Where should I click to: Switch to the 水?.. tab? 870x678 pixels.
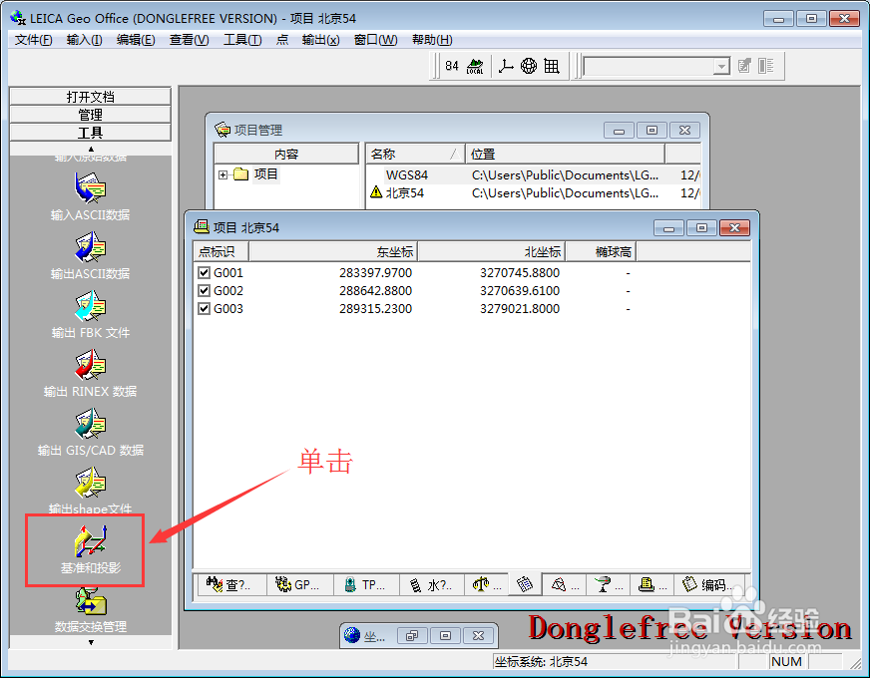(x=432, y=584)
